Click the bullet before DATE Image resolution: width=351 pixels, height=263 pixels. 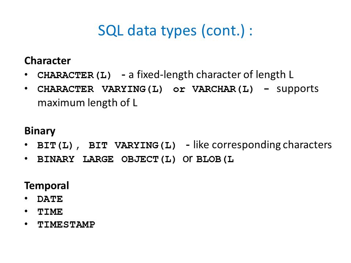26,198
